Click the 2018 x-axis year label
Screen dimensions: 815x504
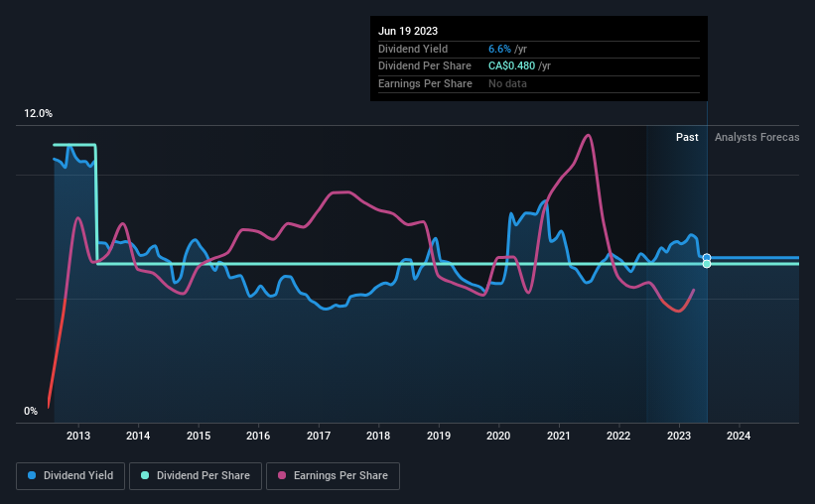click(x=378, y=436)
